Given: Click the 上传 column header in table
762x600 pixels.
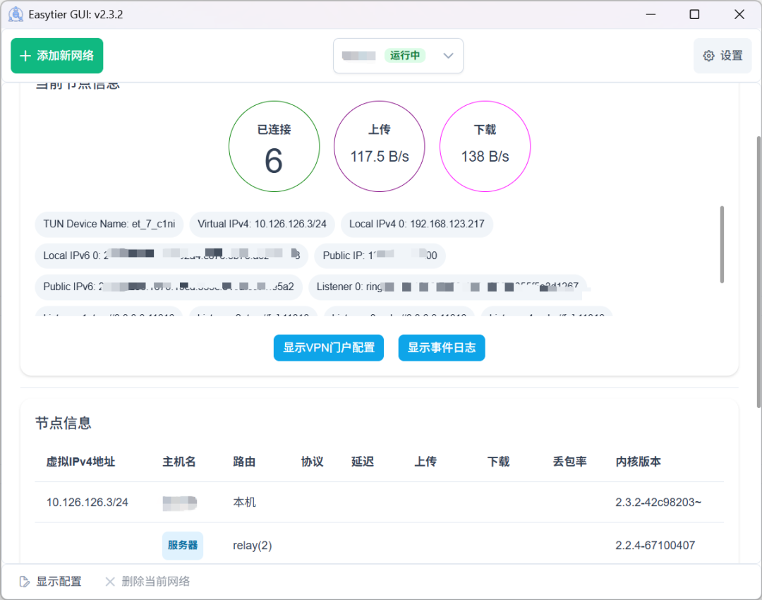Looking at the screenshot, I should (425, 462).
